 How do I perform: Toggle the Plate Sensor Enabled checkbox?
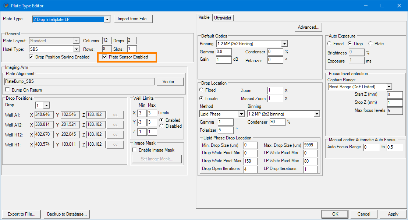pos(105,57)
